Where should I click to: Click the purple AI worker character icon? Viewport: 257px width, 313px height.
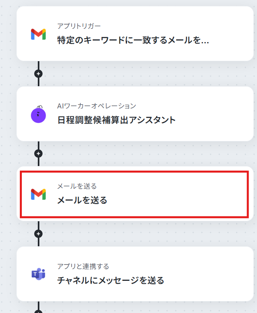coord(39,114)
